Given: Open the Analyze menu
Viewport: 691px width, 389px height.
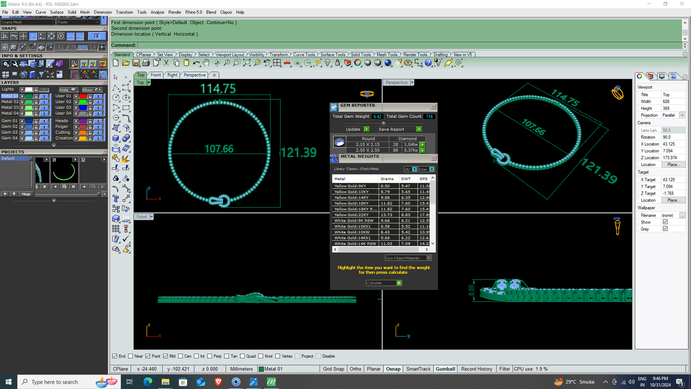Looking at the screenshot, I should point(157,12).
